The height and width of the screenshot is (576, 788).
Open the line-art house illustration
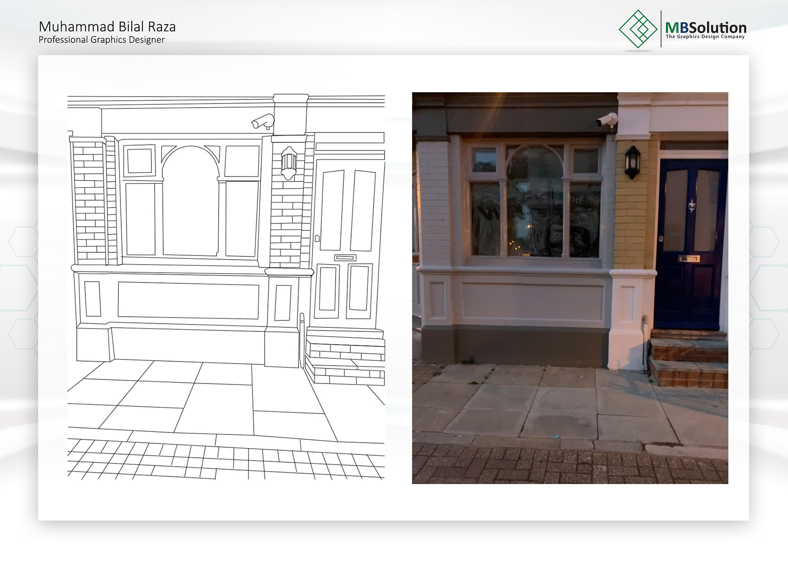coord(226,286)
